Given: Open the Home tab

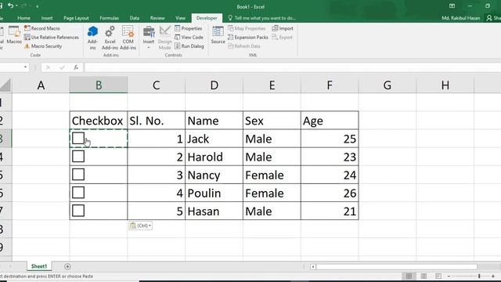Looking at the screenshot, I should (x=24, y=18).
